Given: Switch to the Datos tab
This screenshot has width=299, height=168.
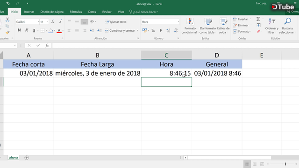Looking at the screenshot, I should coord(92,12).
